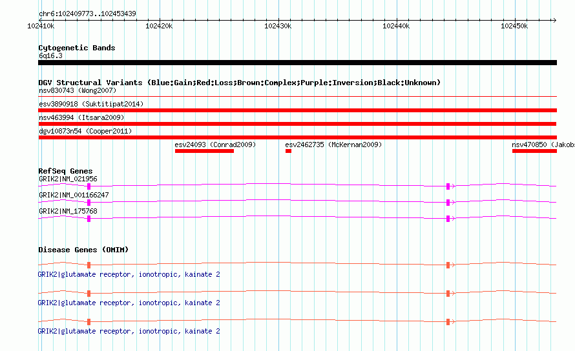Click the chr6:102409773..102453439 region label

pyautogui.click(x=87, y=14)
